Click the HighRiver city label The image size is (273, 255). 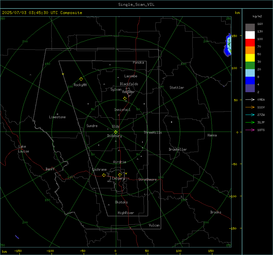[126, 213]
